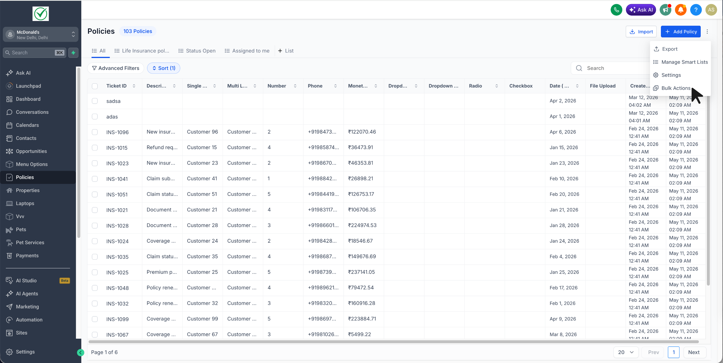The width and height of the screenshot is (723, 363).
Task: Sort by Date column arrows
Action: coord(577,86)
